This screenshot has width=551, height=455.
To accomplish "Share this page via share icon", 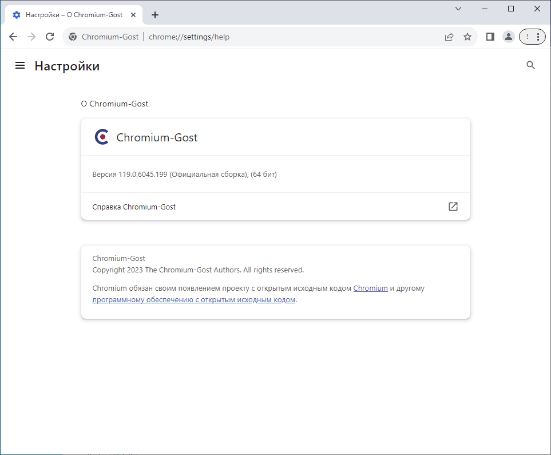I will tap(449, 37).
